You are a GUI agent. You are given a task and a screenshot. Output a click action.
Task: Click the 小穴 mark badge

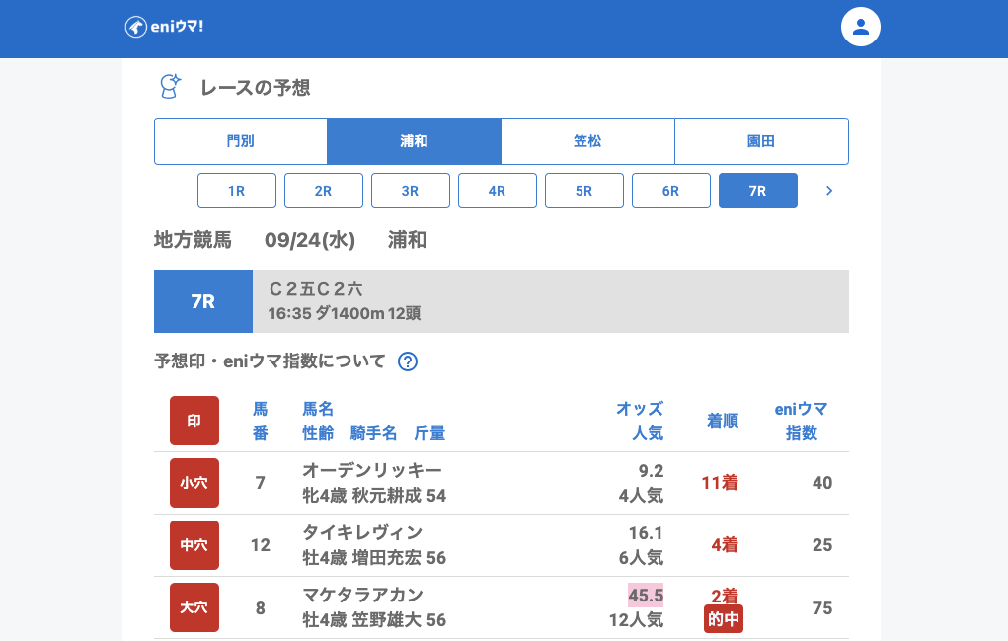click(194, 483)
